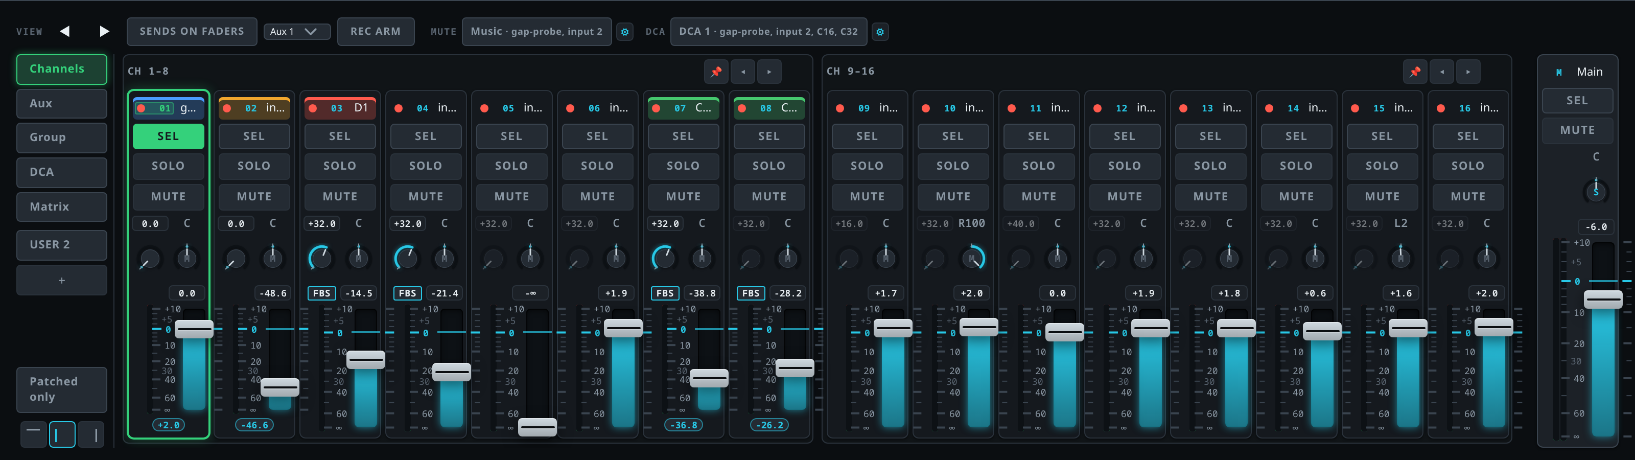Screen dimensions: 1635x460
Task: Click CH 9-16 bank left arrow
Action: [1441, 72]
